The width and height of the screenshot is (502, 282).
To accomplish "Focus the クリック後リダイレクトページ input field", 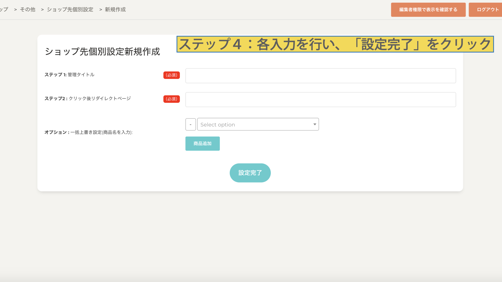I will tap(320, 99).
